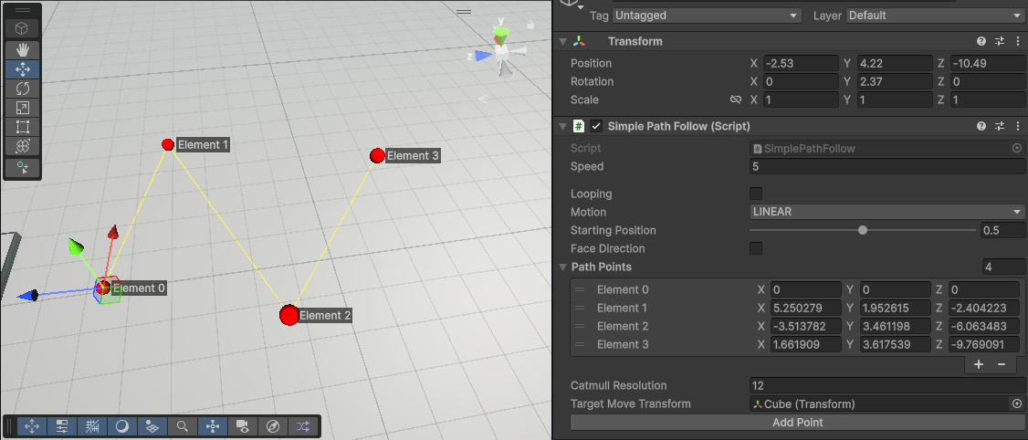Open Simple Path Follow presets
Image resolution: width=1028 pixels, height=440 pixels.
point(999,126)
